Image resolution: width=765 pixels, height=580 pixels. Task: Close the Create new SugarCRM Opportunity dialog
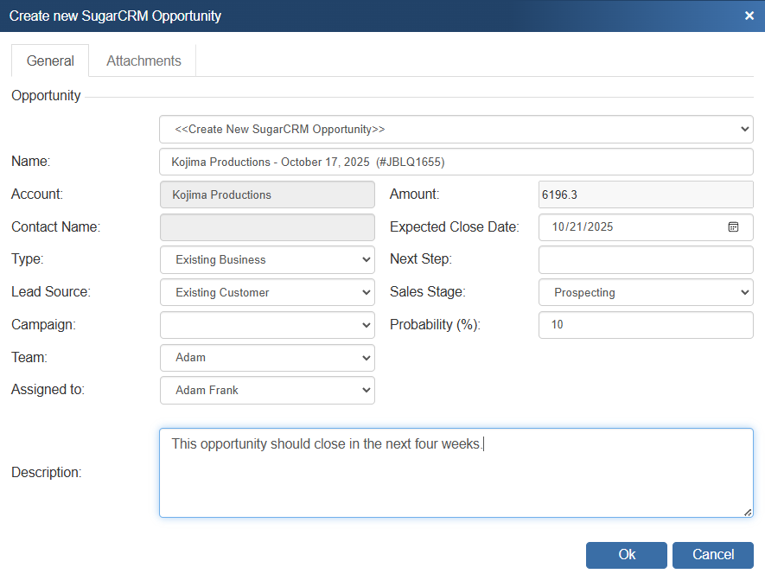click(x=749, y=16)
